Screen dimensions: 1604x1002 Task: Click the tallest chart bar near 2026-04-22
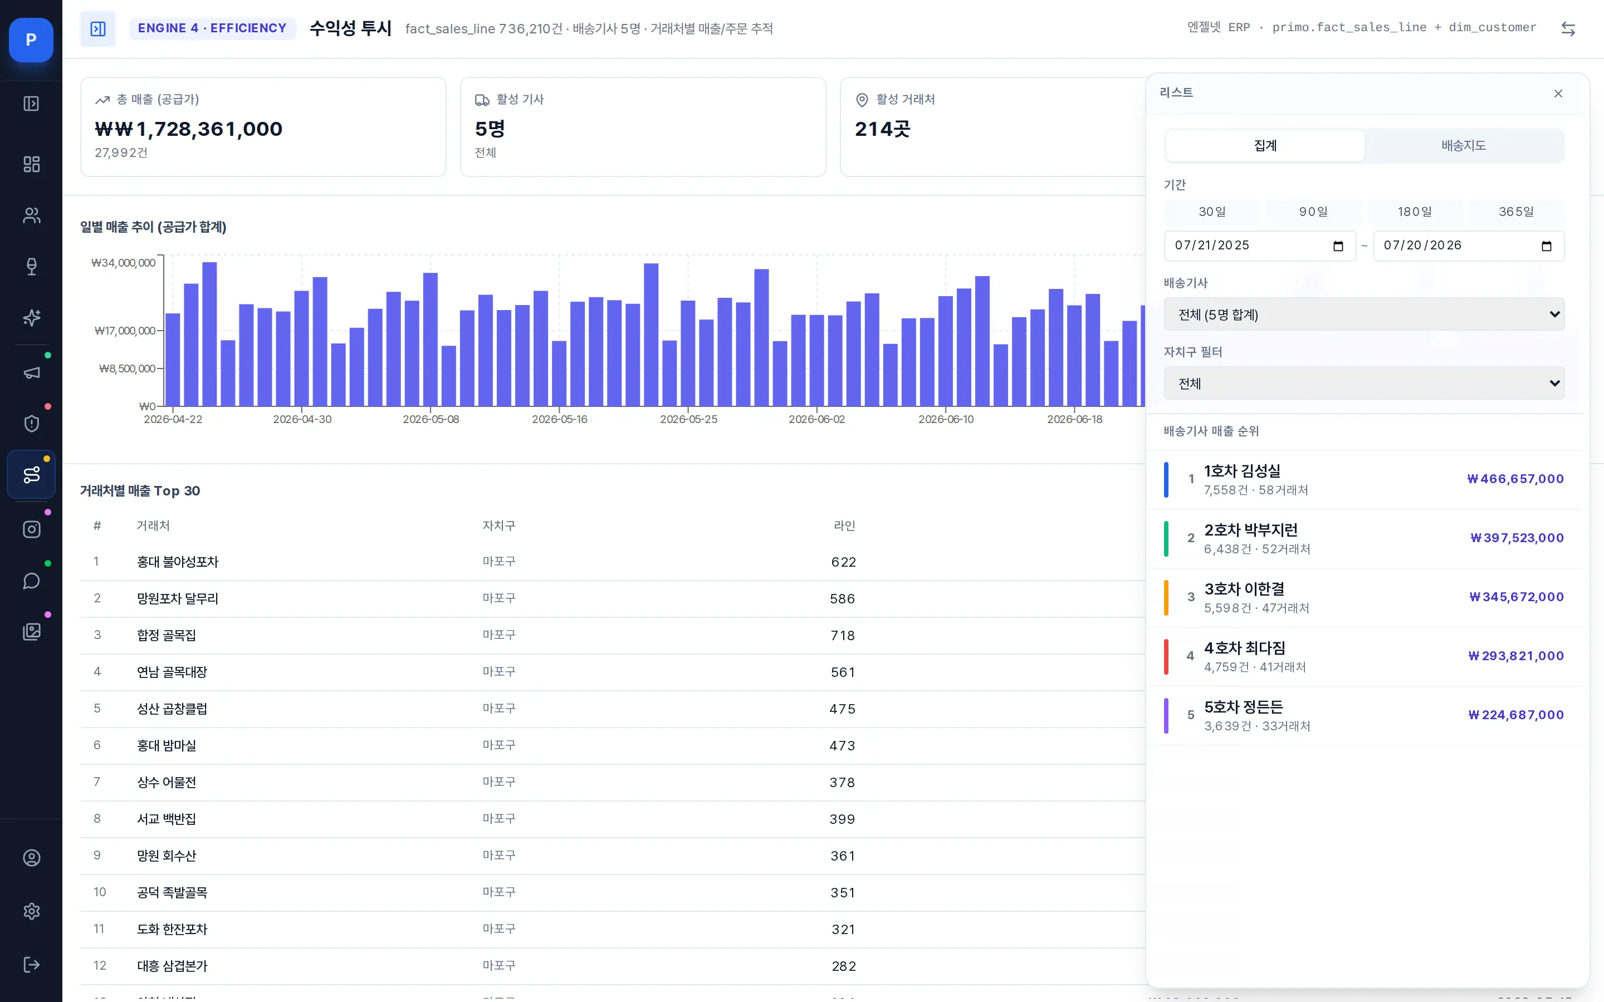coord(209,334)
